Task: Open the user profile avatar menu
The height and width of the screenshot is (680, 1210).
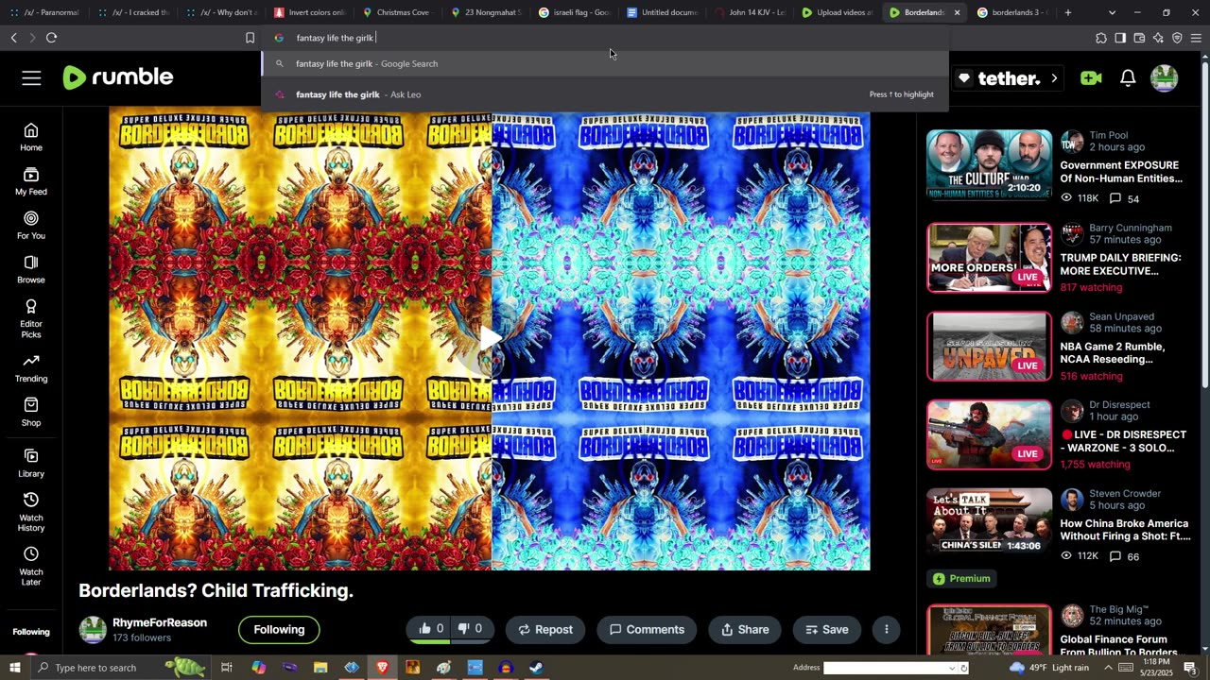Action: pos(1165,78)
